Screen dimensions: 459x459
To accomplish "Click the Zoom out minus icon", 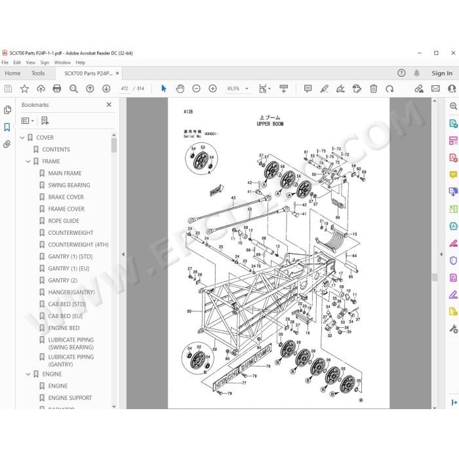I will [197, 89].
